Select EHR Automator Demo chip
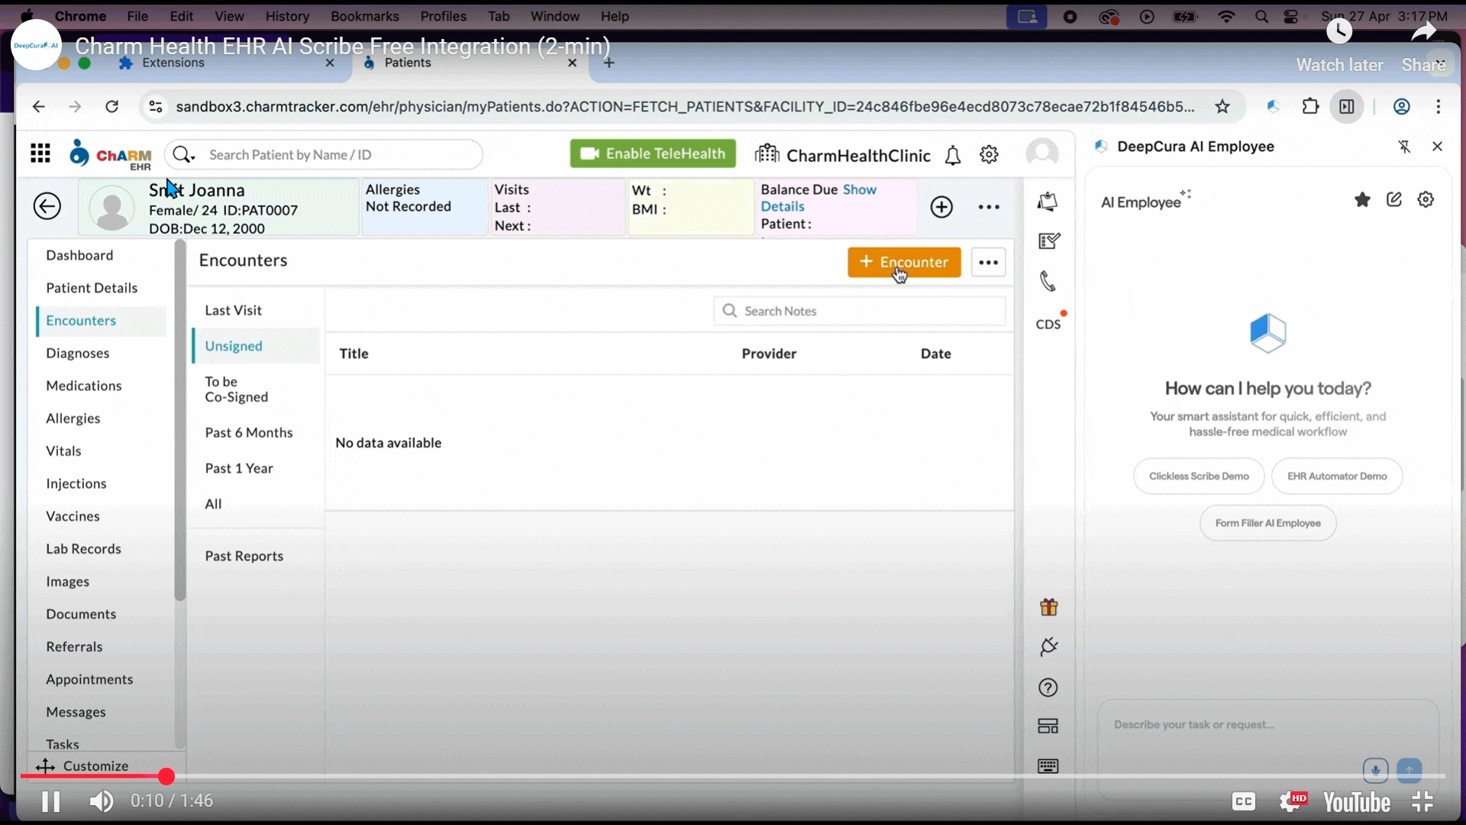The height and width of the screenshot is (825, 1466). point(1337,476)
